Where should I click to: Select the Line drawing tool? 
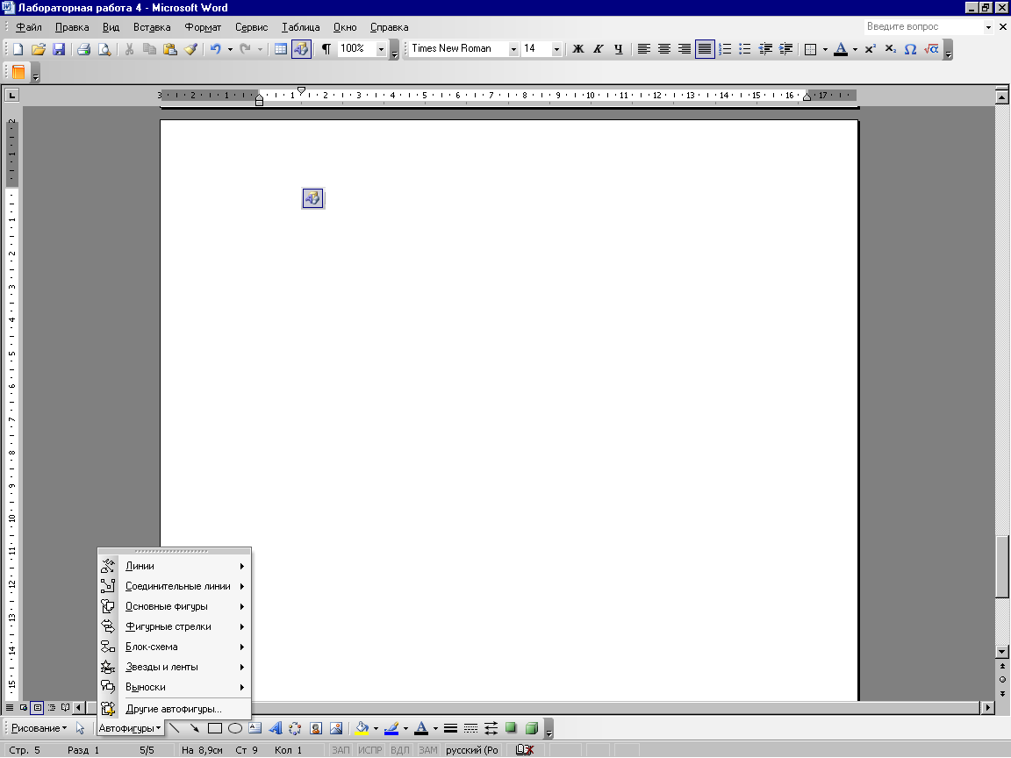click(x=175, y=728)
